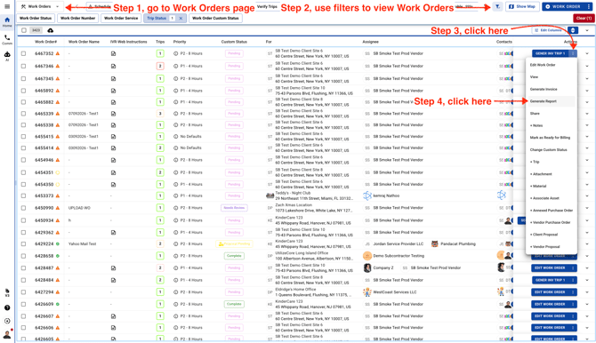Choose Change Custom Status option
The image size is (596, 343).
coord(549,150)
